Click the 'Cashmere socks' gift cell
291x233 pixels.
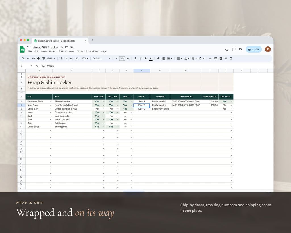click(72, 112)
